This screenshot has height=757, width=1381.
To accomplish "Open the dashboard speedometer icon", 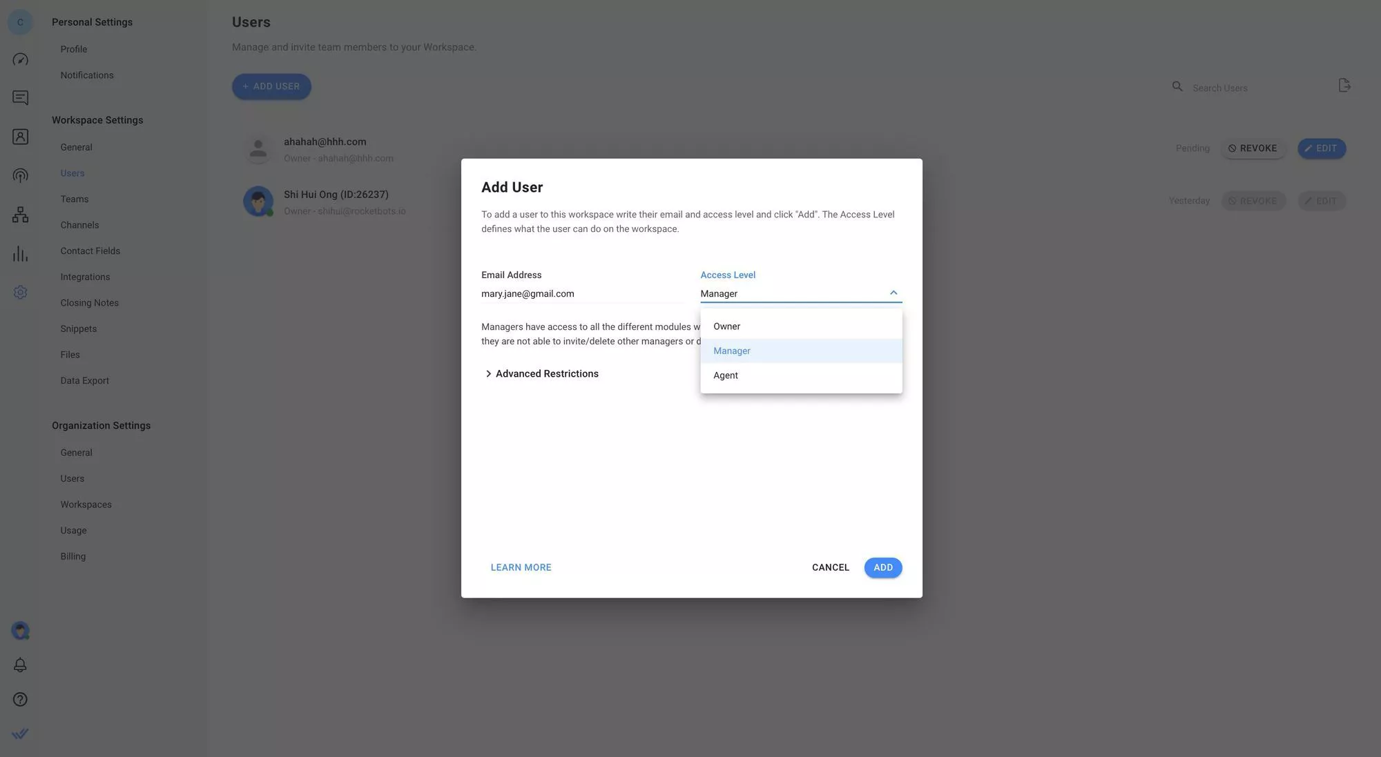I will coord(20,59).
